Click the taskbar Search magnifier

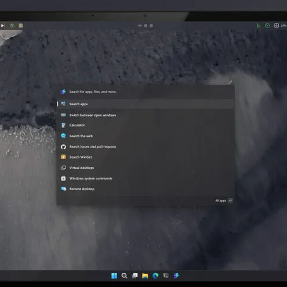coord(124,276)
